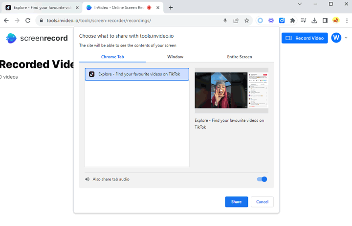Switch to the Window tab
352x226 pixels.
click(175, 57)
